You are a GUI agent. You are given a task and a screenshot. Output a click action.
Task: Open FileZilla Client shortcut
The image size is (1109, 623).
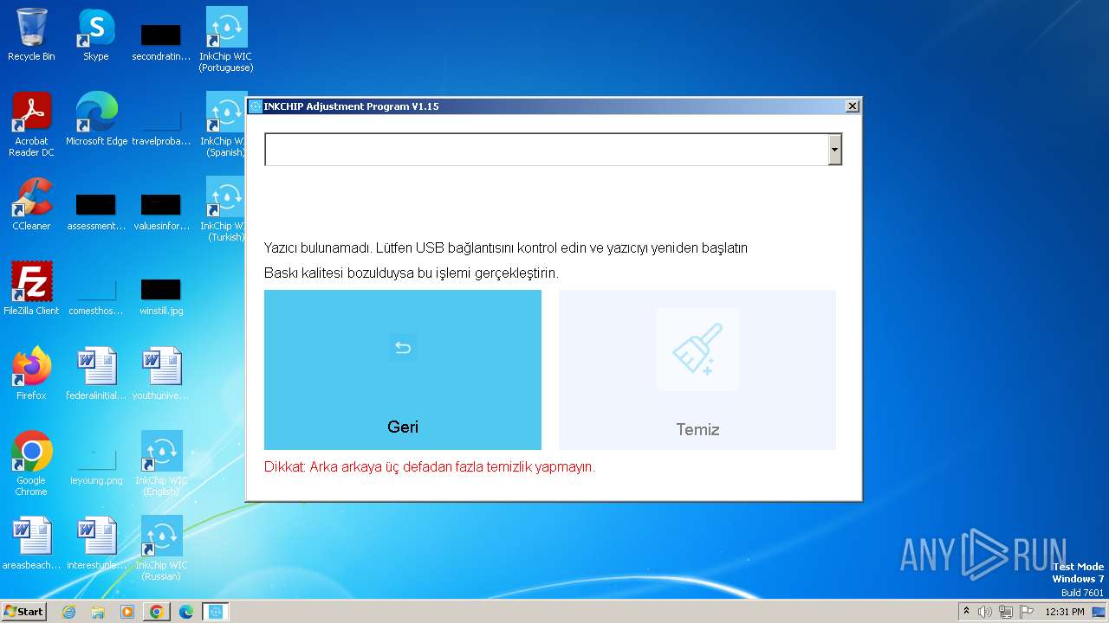coord(31,289)
